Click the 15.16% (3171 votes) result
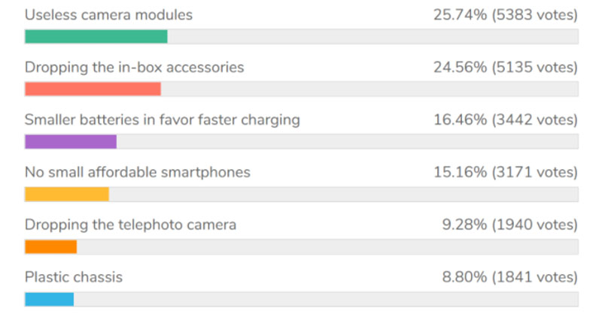The width and height of the screenshot is (602, 323). (506, 173)
